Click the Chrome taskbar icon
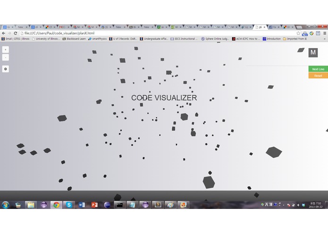 (x=56, y=205)
